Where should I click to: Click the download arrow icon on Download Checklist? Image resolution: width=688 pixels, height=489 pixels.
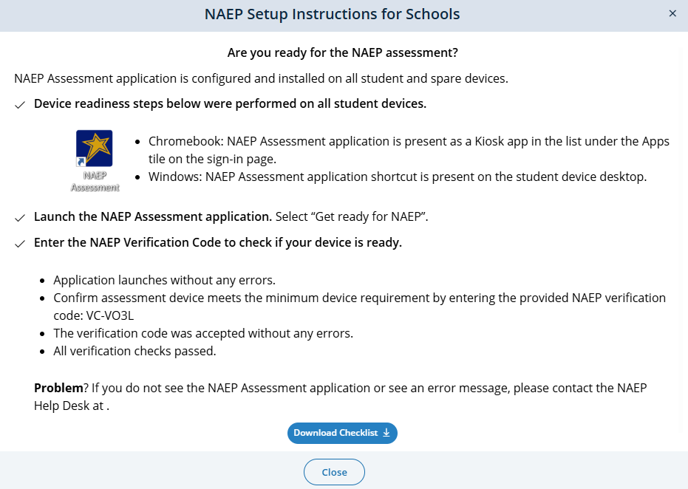tap(386, 433)
